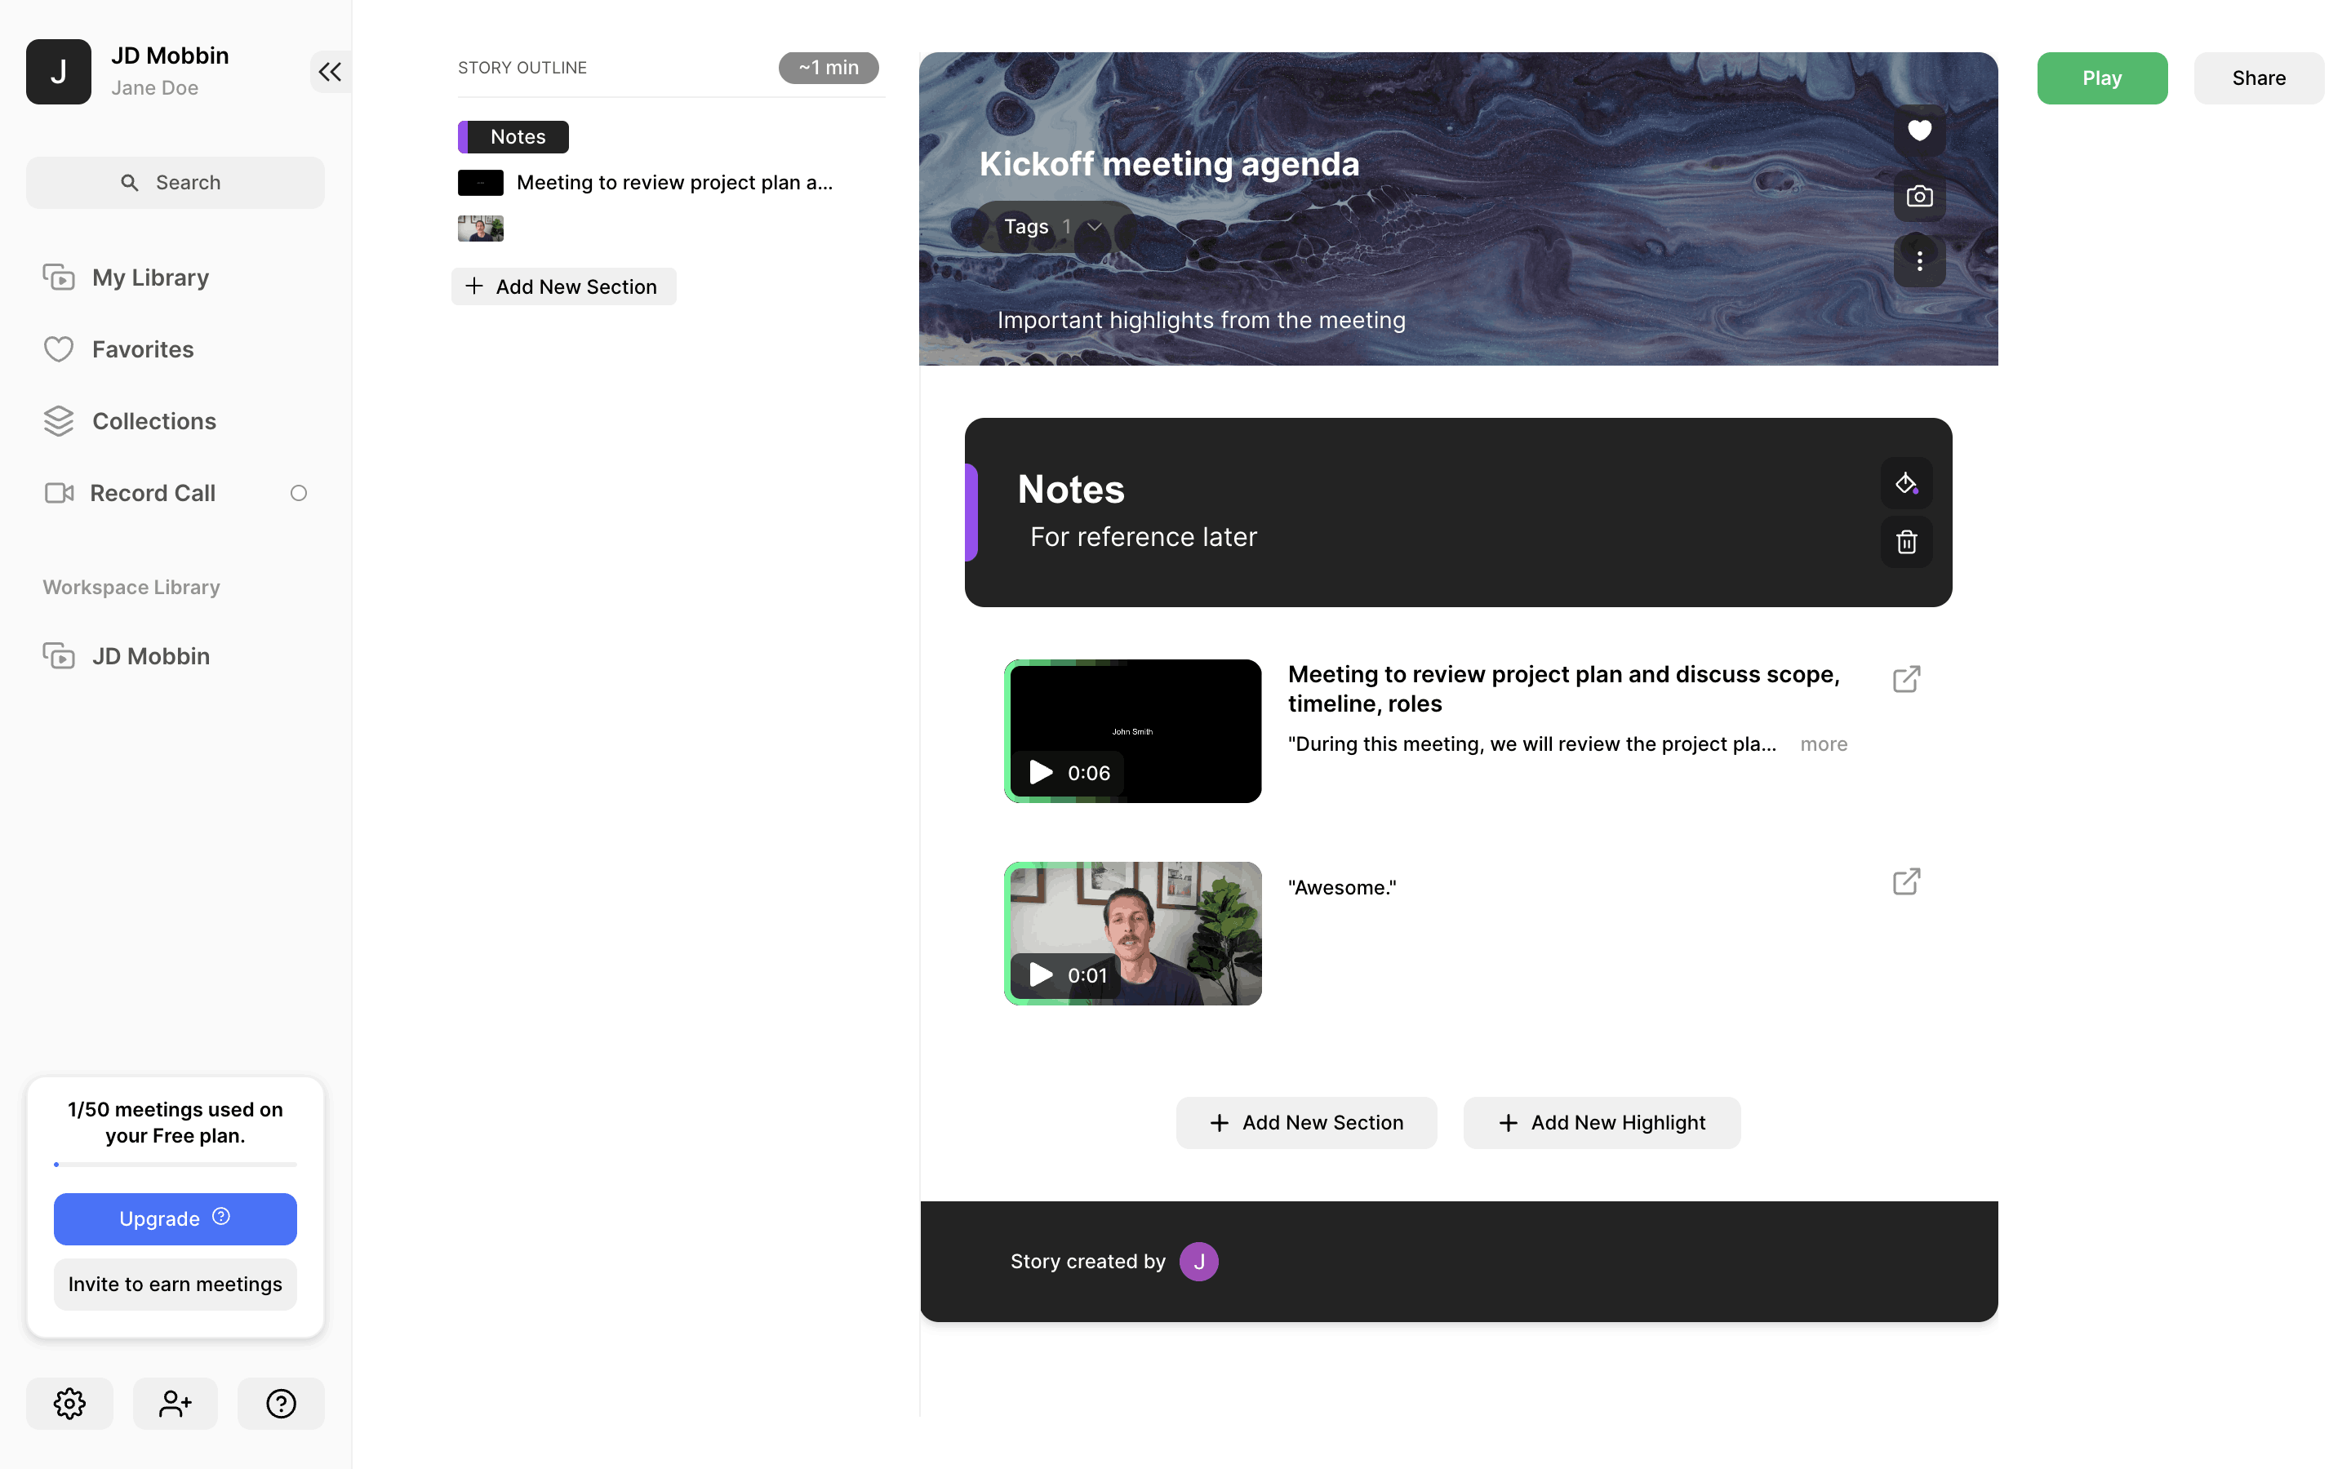Click the invite user icon

(175, 1403)
